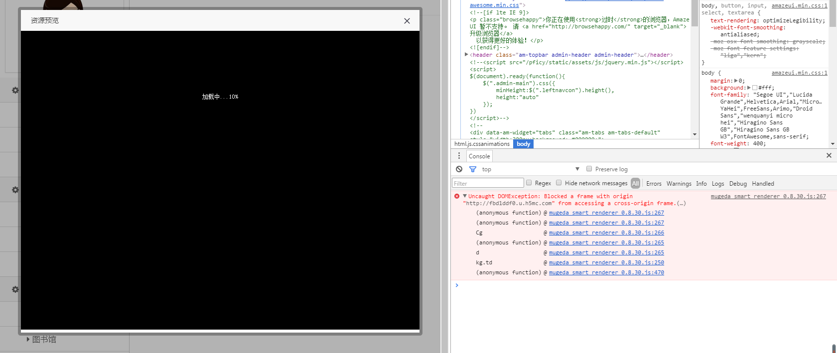Select the All log level filter
Viewport: 837px width, 353px height.
tap(635, 183)
